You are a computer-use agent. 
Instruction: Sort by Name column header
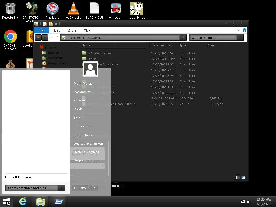86,45
